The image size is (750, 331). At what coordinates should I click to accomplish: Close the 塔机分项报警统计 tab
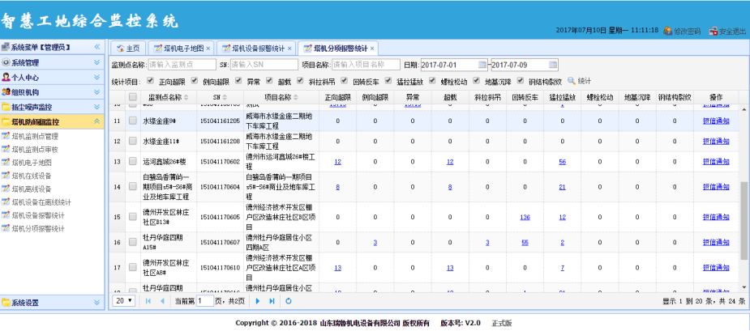(x=371, y=49)
